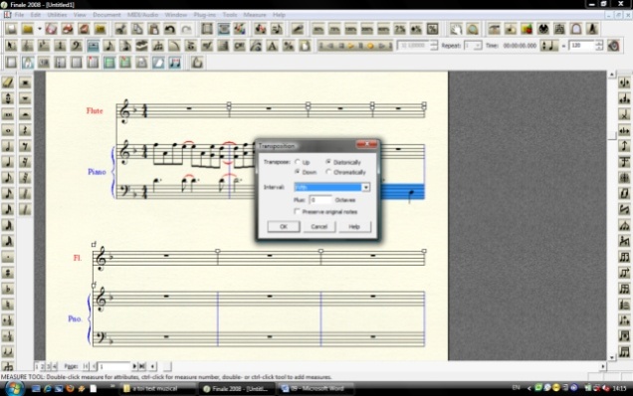
Task: Open tempo note duration selector
Action: (x=549, y=46)
